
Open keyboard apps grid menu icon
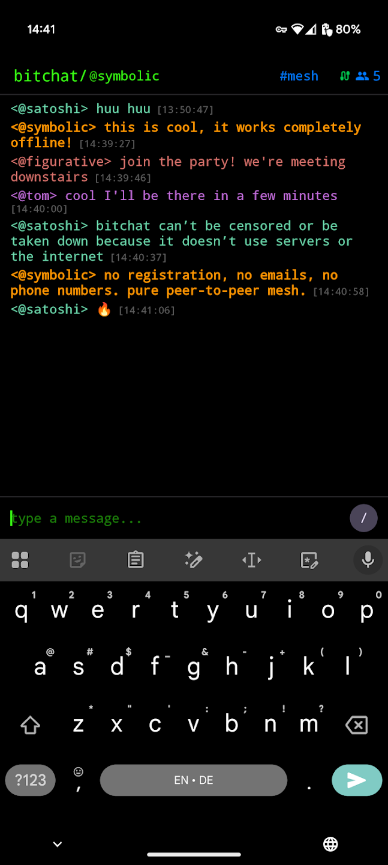coord(20,560)
